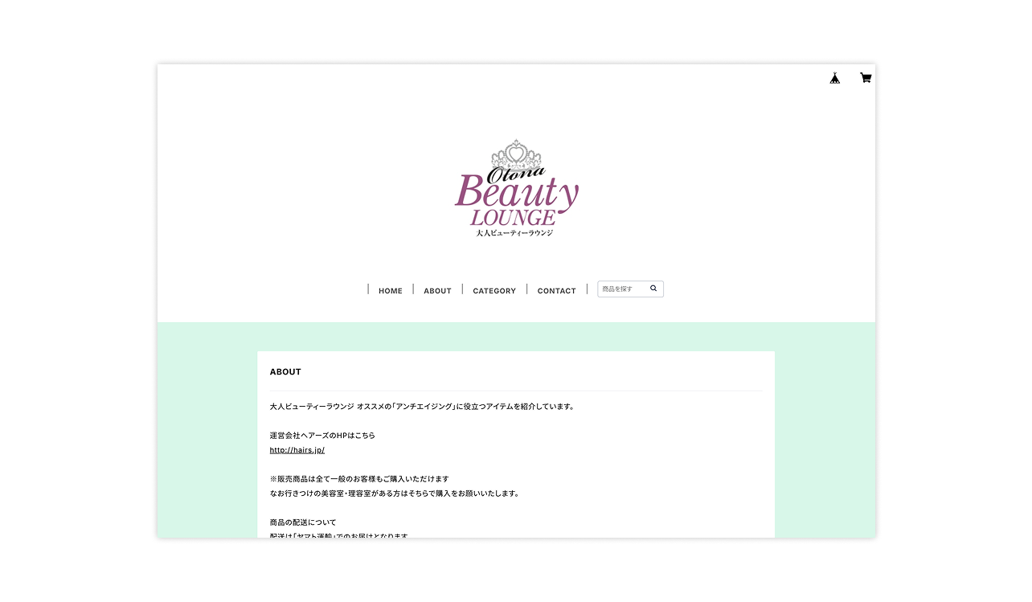Screen dimensions: 1032x602
Task: Open the CONTACT menu item
Action: coord(557,291)
